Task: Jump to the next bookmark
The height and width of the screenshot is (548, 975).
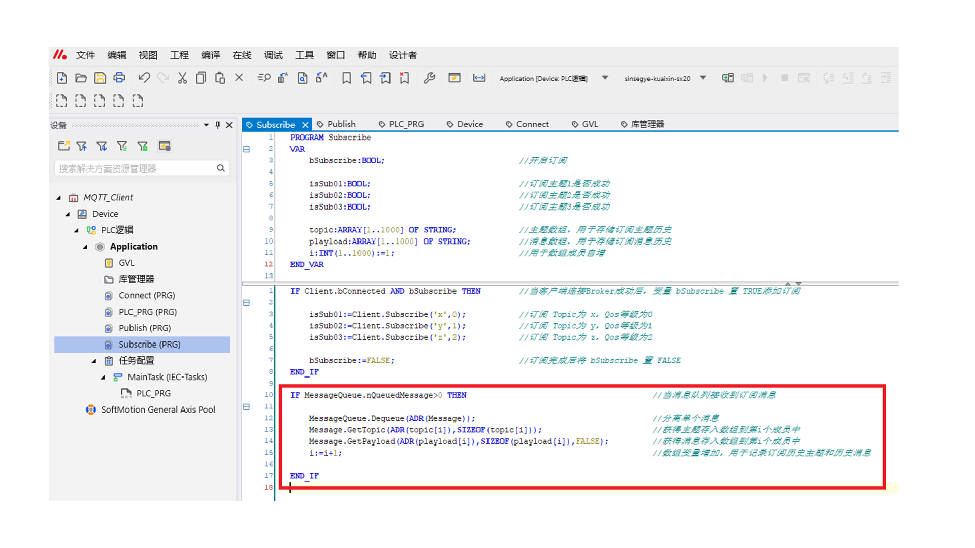Action: pyautogui.click(x=385, y=78)
